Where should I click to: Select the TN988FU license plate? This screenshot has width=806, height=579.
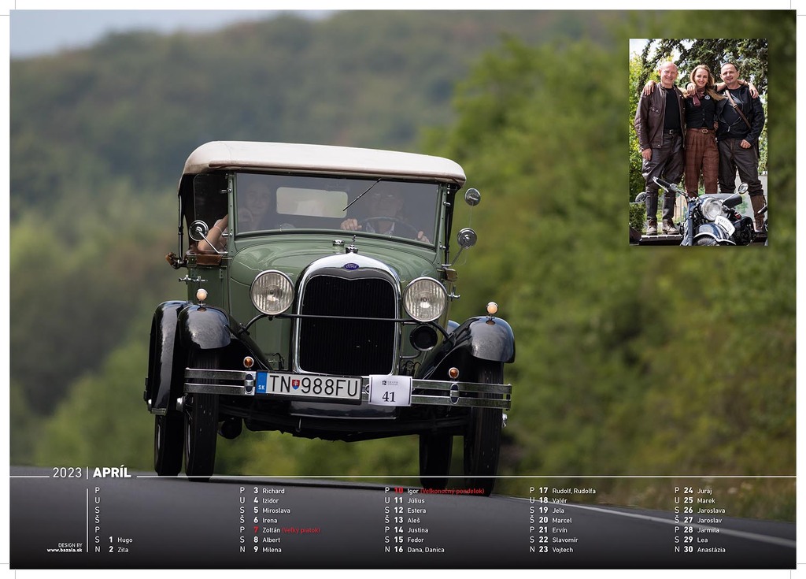point(309,385)
